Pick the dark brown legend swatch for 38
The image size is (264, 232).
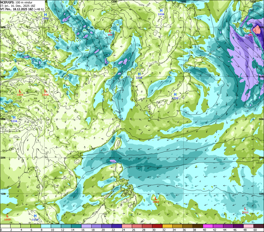[x=198, y=226]
